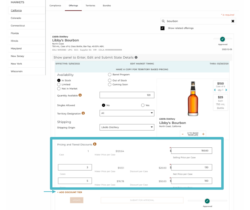Click Make a Copy for Territory Based Pricing
Screen dimensions: 250x210
[x=142, y=69]
